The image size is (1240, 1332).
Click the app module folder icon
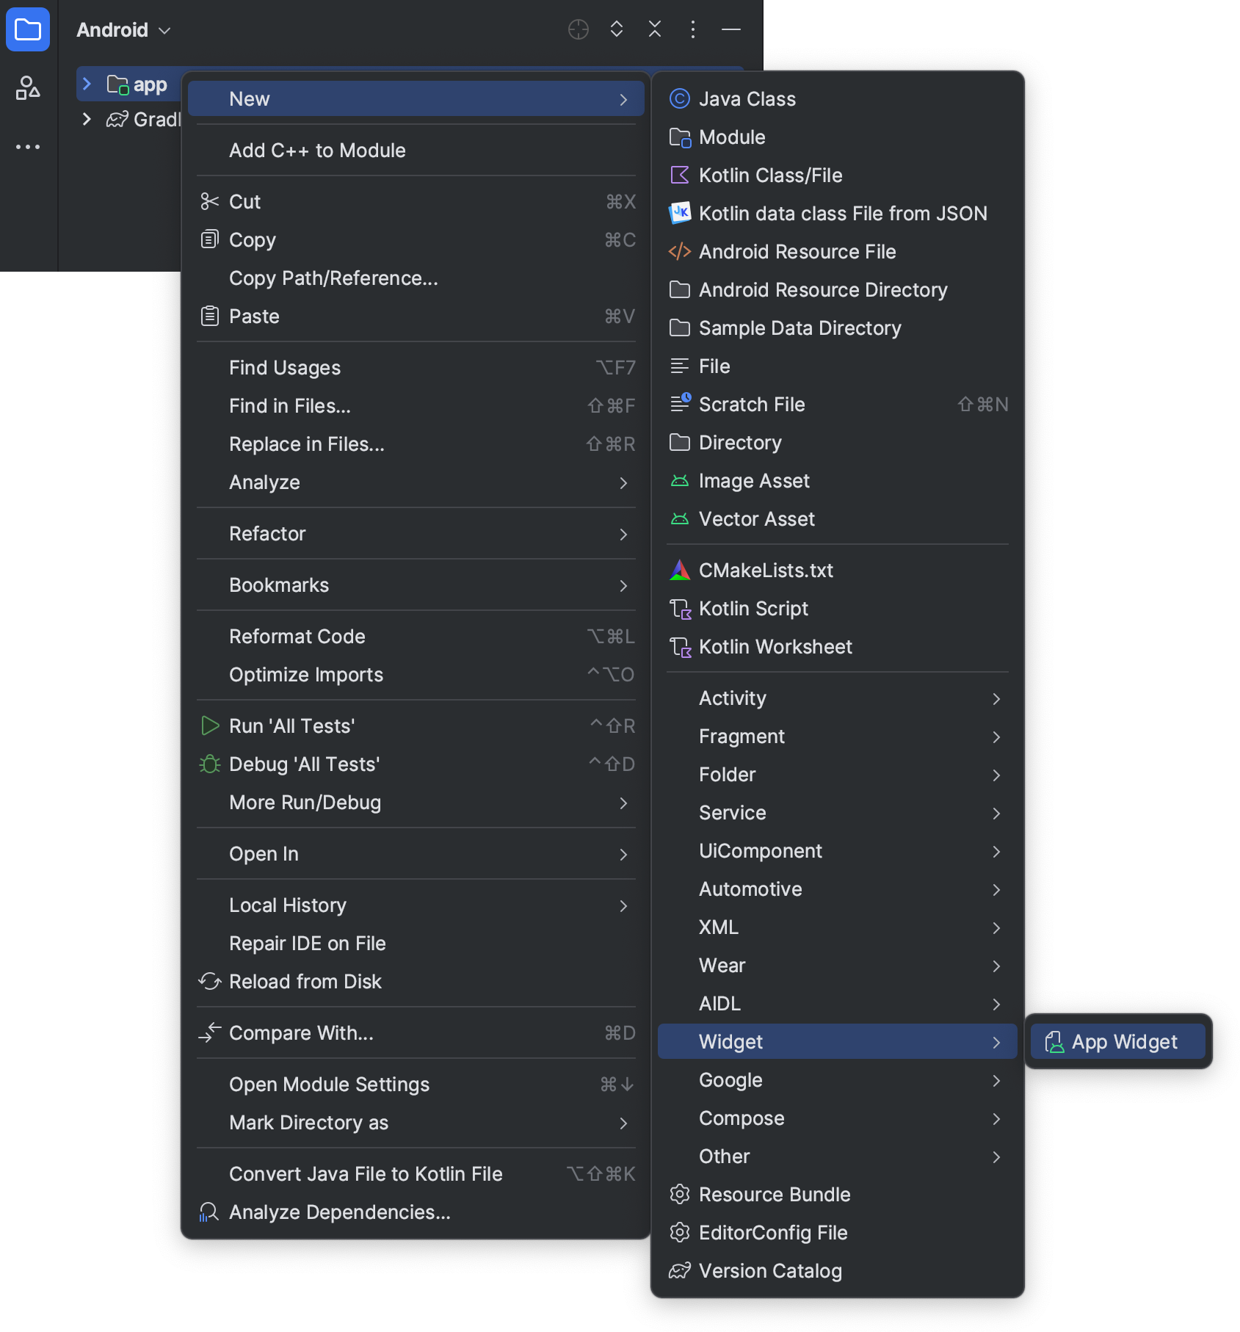pos(118,85)
